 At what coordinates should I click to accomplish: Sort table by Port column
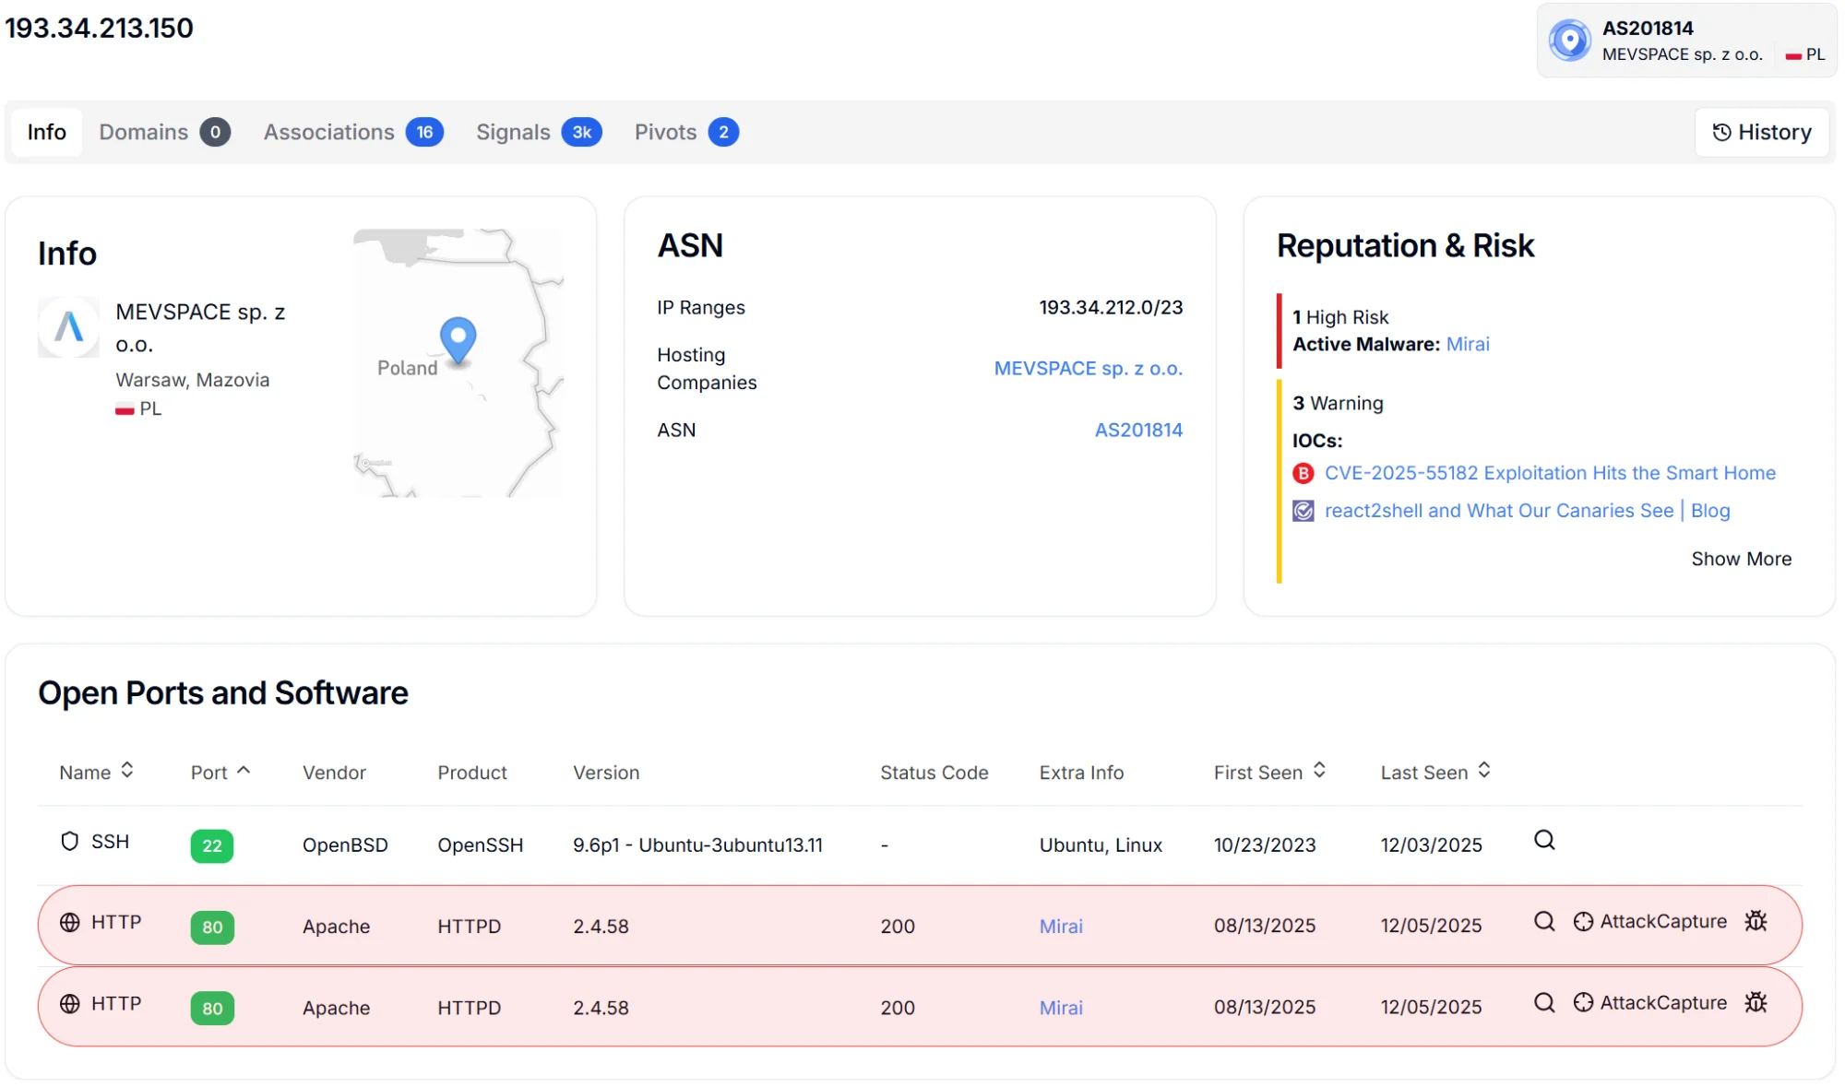tap(220, 772)
